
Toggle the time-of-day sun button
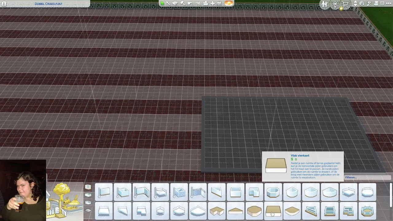click(x=229, y=3)
